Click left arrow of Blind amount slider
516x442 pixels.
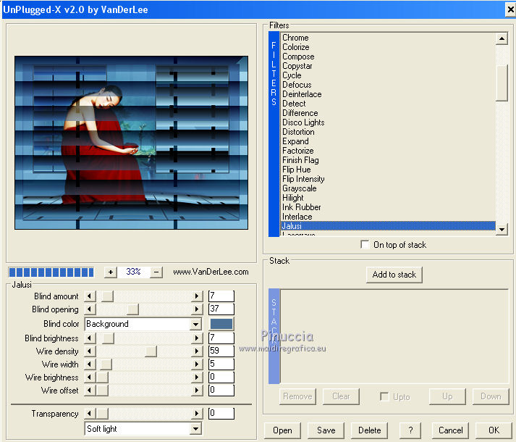click(90, 296)
